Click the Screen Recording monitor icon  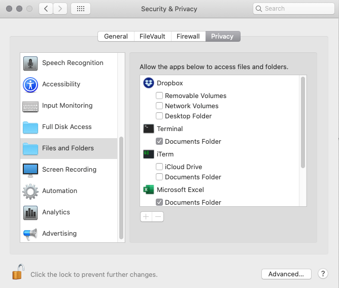pos(30,170)
